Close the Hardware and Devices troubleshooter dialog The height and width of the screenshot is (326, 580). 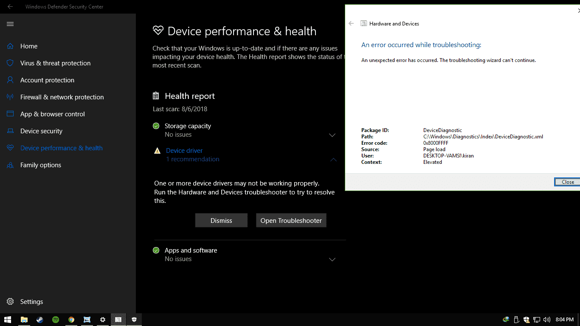[x=567, y=182]
